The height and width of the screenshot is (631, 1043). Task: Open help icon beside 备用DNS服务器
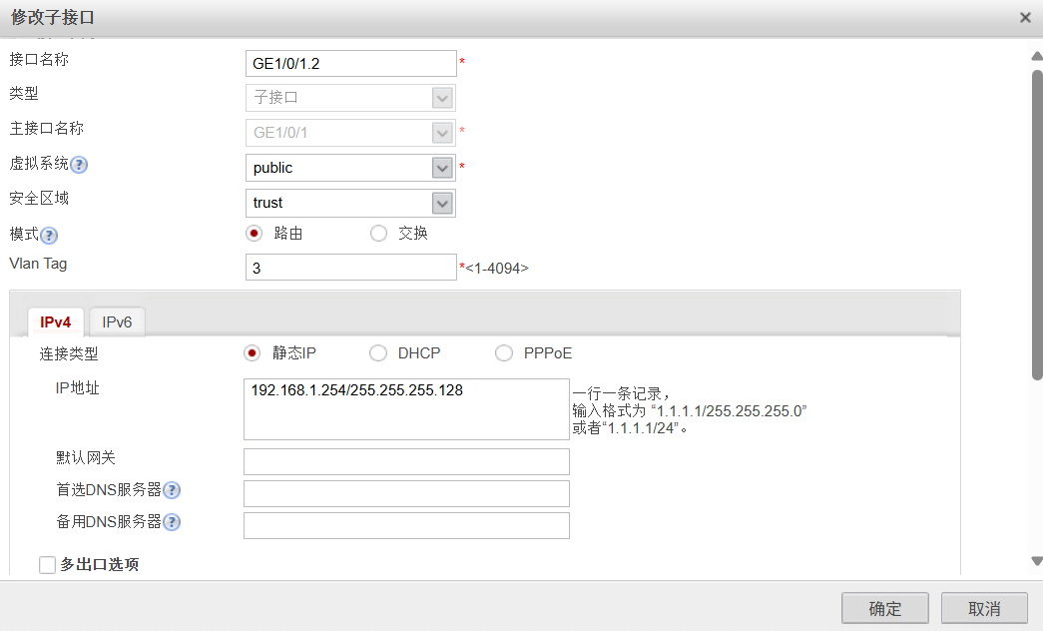click(172, 522)
